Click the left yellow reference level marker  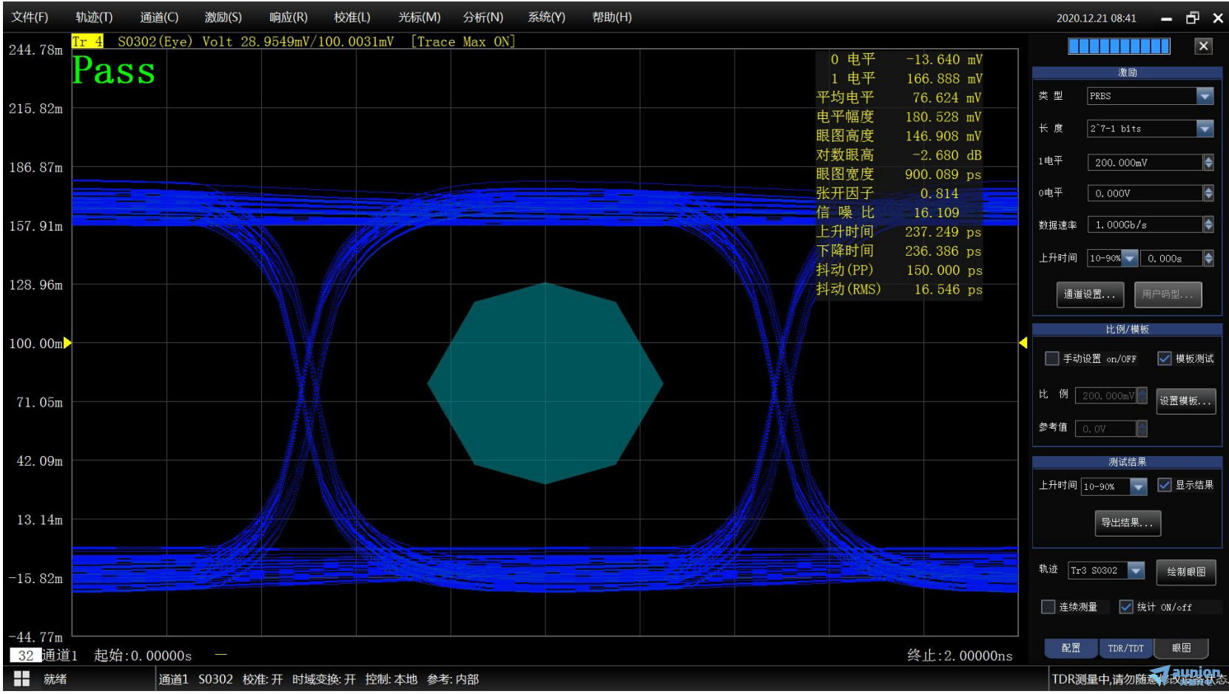67,343
